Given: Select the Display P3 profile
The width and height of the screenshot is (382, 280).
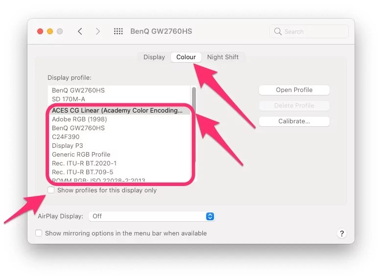Looking at the screenshot, I should tap(119, 145).
